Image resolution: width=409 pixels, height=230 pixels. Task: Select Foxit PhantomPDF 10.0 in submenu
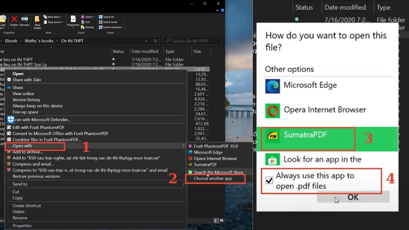216,146
